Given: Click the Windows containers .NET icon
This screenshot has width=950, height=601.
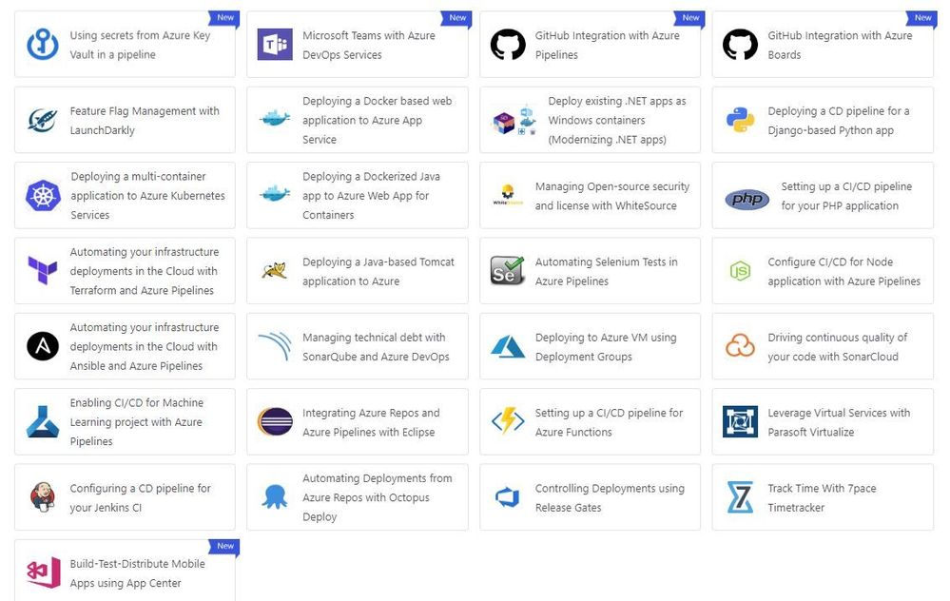Looking at the screenshot, I should (x=514, y=120).
